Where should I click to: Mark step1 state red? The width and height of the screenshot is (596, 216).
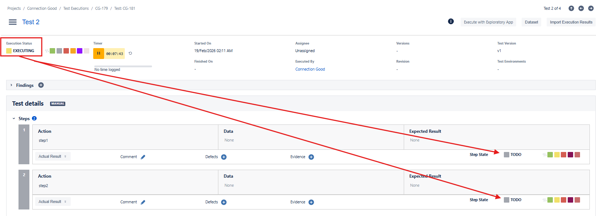tap(564, 155)
